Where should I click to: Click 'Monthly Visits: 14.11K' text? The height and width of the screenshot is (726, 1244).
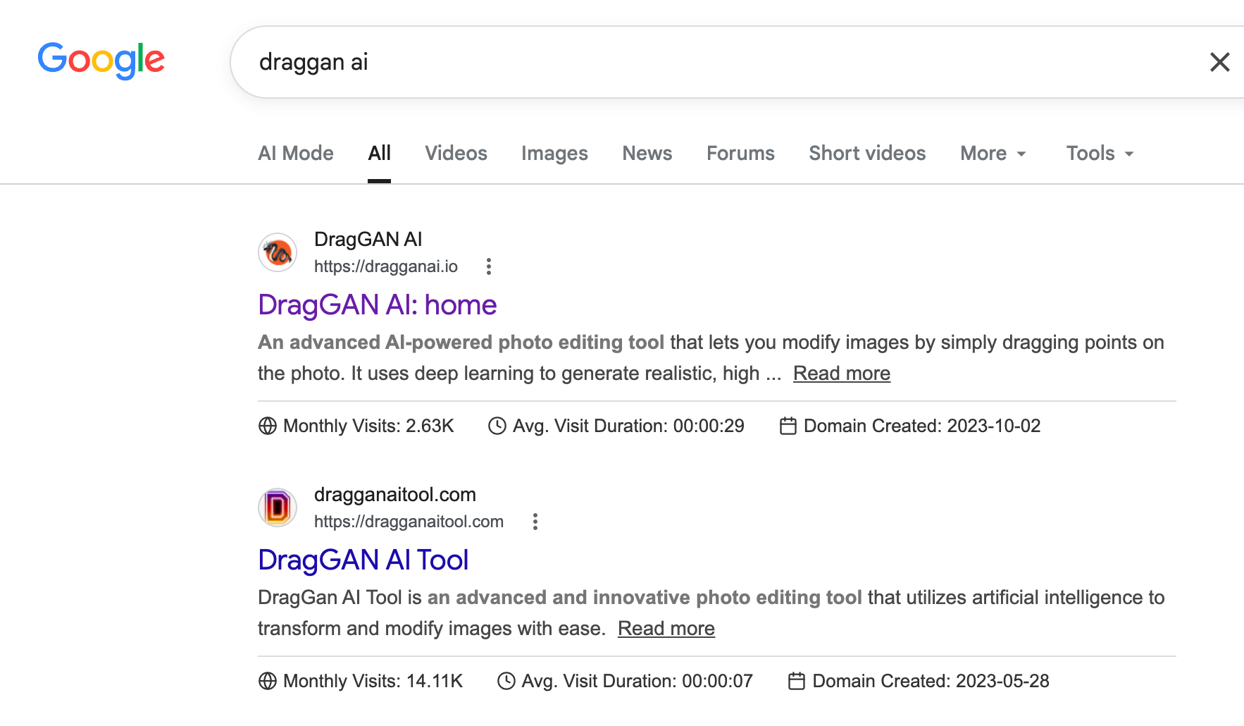tap(373, 681)
